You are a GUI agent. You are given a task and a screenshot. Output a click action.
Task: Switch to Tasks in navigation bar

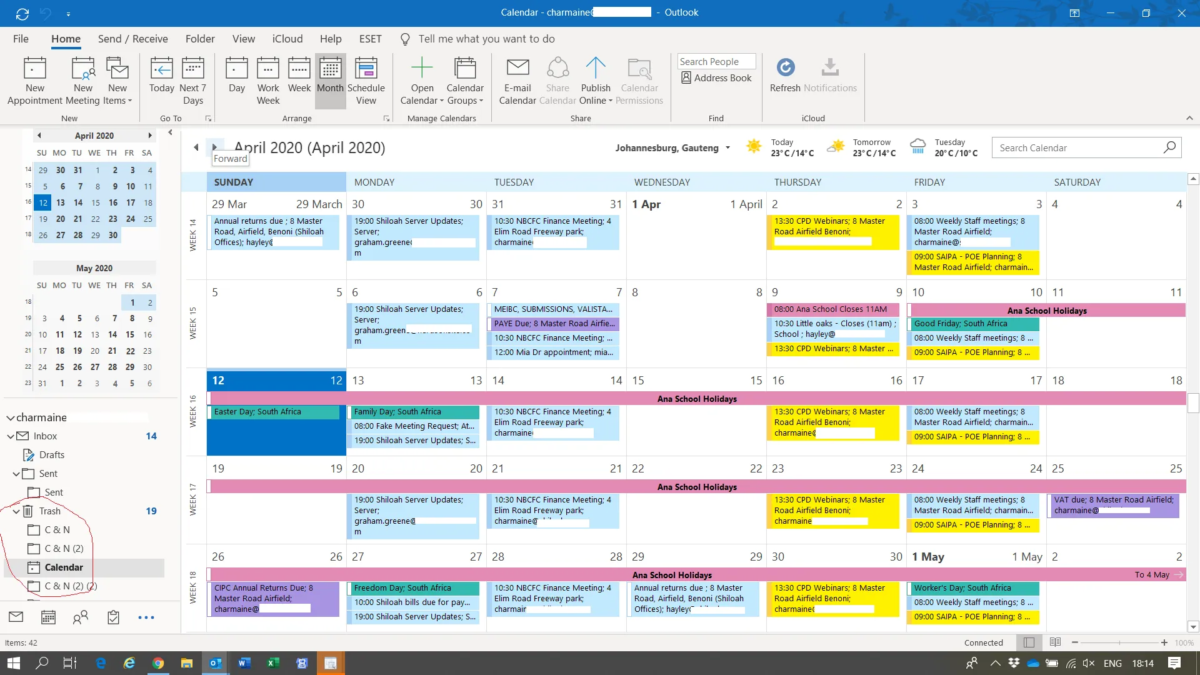tap(113, 617)
